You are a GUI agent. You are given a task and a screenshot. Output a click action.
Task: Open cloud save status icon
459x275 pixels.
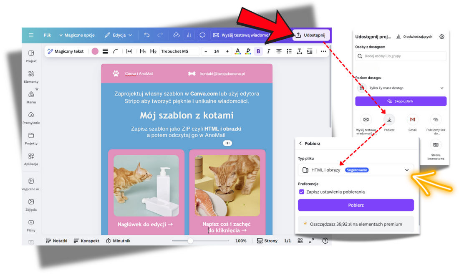point(176,35)
